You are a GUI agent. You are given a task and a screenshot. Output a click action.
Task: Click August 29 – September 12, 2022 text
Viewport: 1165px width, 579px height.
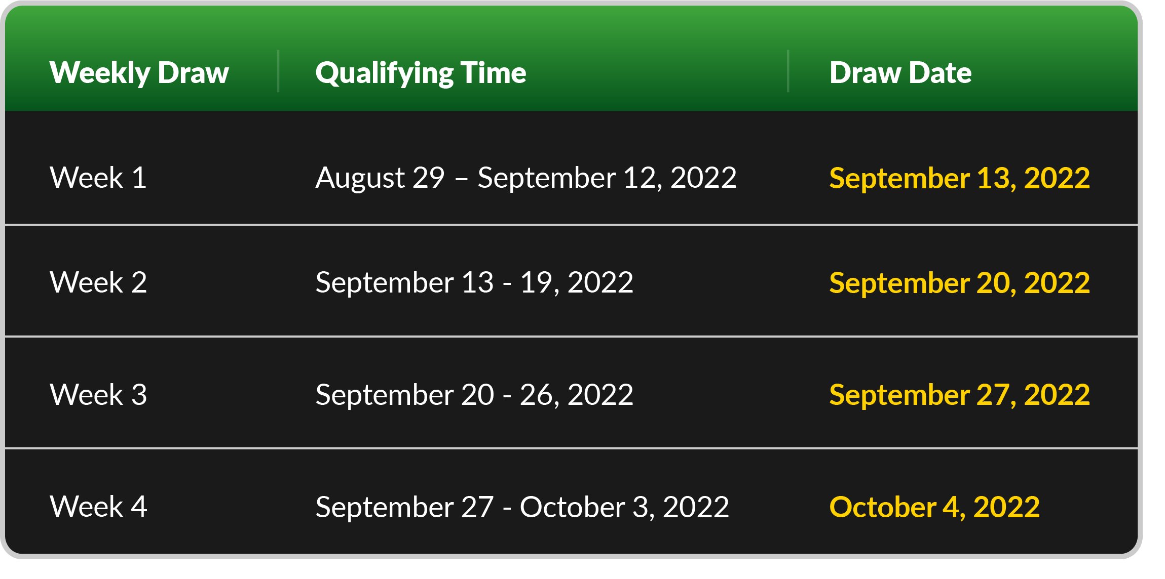click(526, 178)
